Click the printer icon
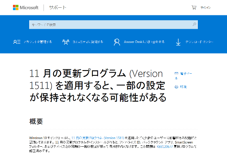The image size is (227, 156). point(176,87)
